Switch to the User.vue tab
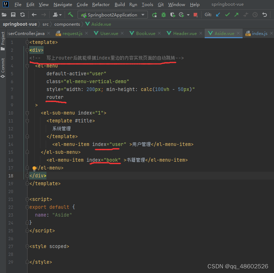The width and height of the screenshot is (274, 273). click(109, 33)
